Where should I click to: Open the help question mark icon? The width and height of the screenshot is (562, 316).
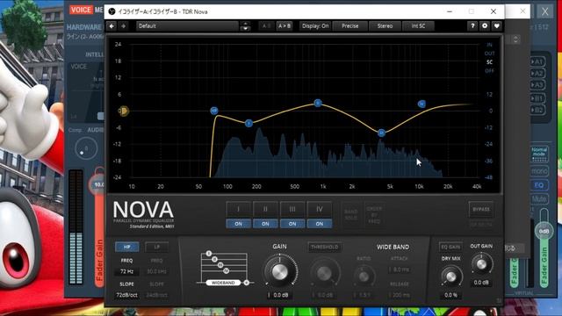(472, 25)
